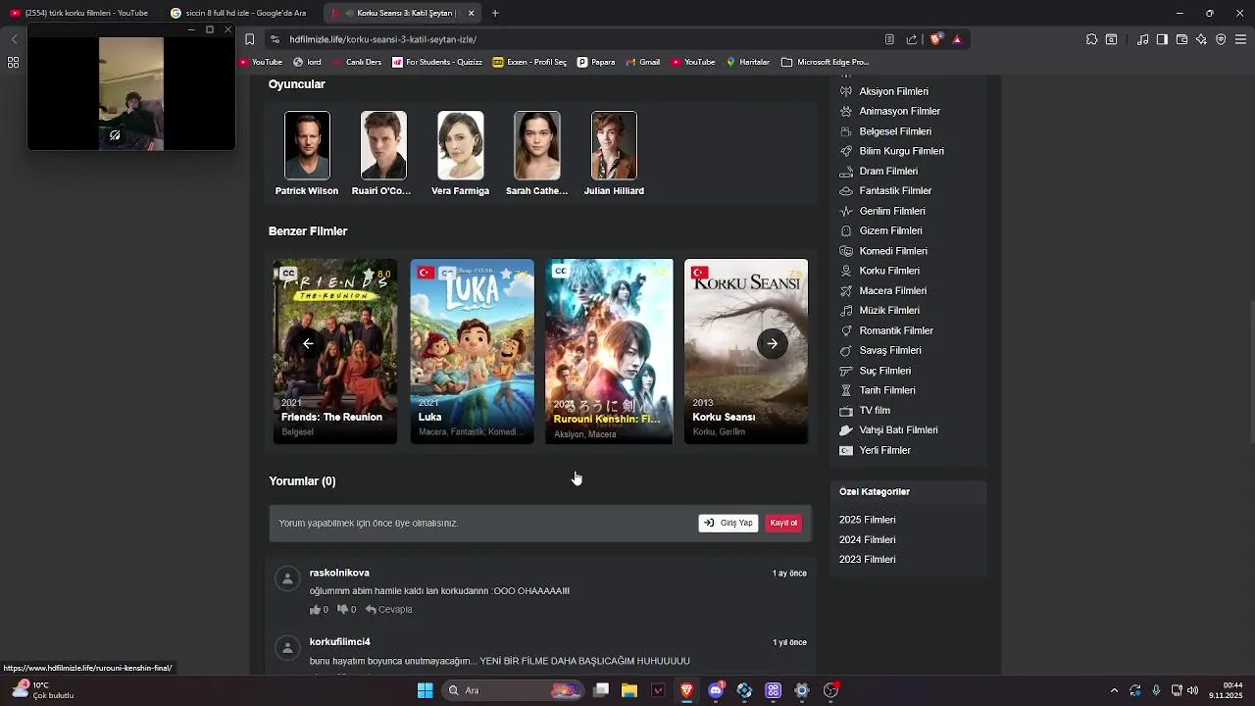Toggle reader mode icon in address bar
The height and width of the screenshot is (706, 1255).
coord(889,39)
